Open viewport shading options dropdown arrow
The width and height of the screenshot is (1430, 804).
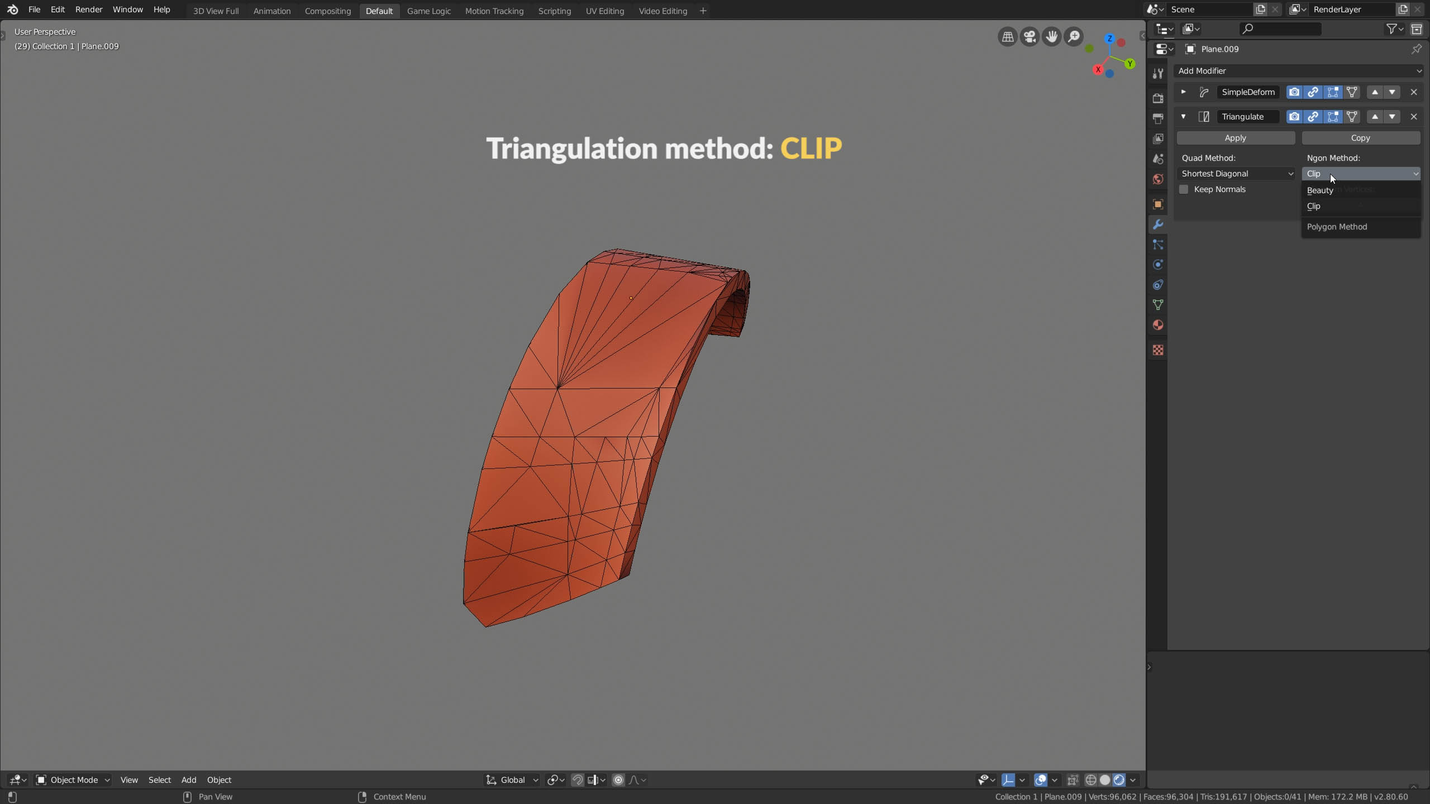tap(1133, 780)
